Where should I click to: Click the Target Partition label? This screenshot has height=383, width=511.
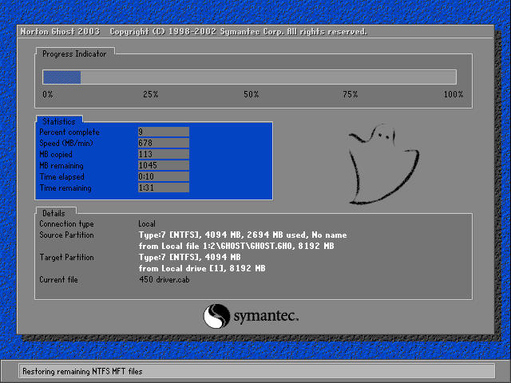click(x=66, y=257)
